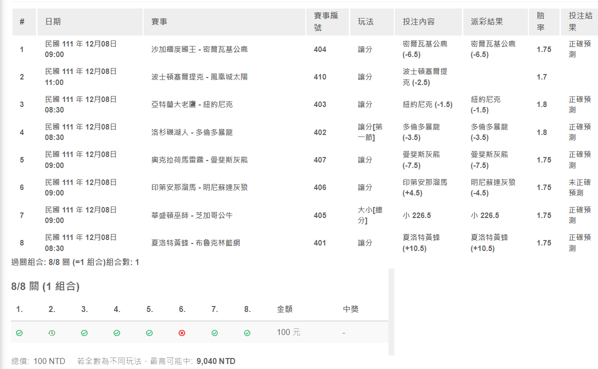Click the 過關組合 8/8 關 summary line

(x=75, y=262)
